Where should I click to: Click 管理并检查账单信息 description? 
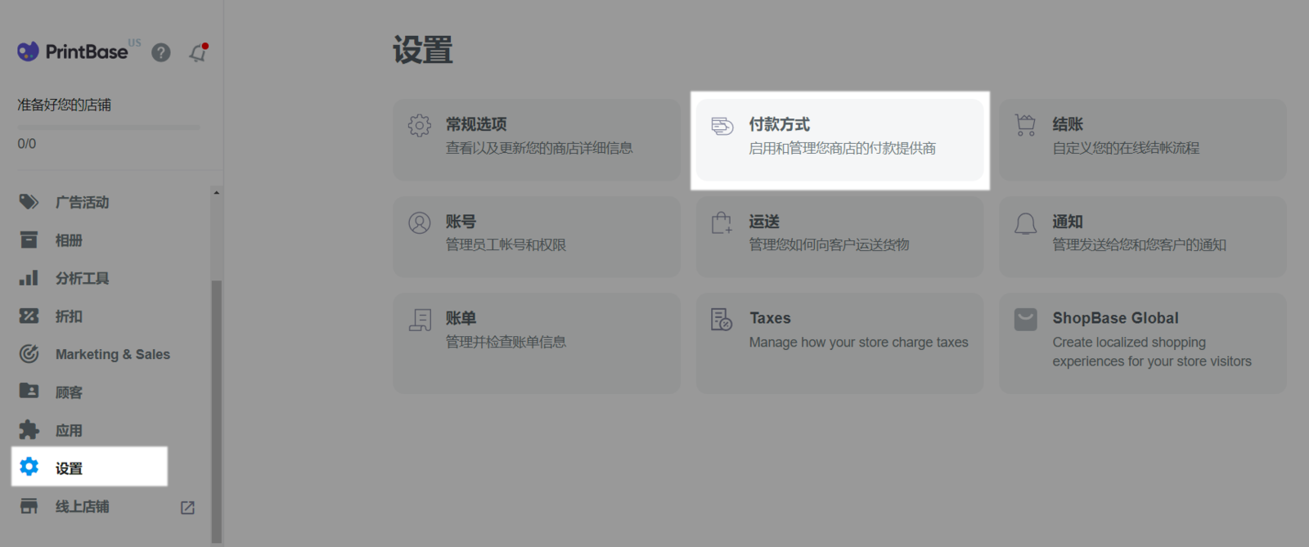[506, 342]
